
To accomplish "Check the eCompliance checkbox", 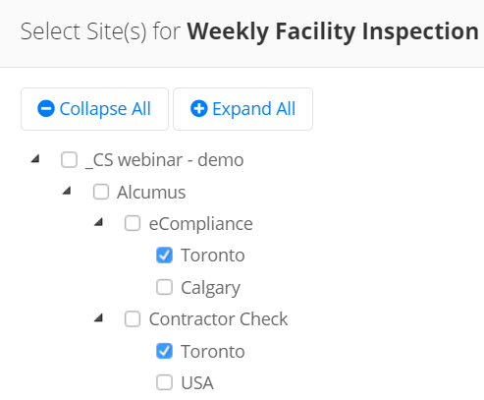I will pos(133,223).
